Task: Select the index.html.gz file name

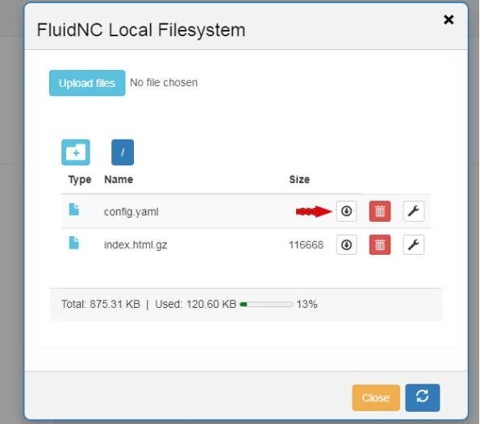Action: (136, 245)
